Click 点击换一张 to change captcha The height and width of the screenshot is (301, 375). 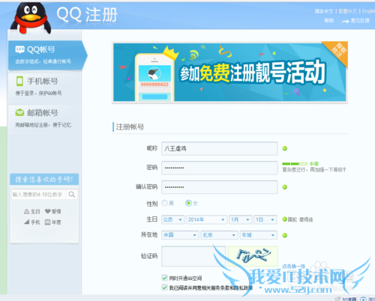[x=294, y=267]
